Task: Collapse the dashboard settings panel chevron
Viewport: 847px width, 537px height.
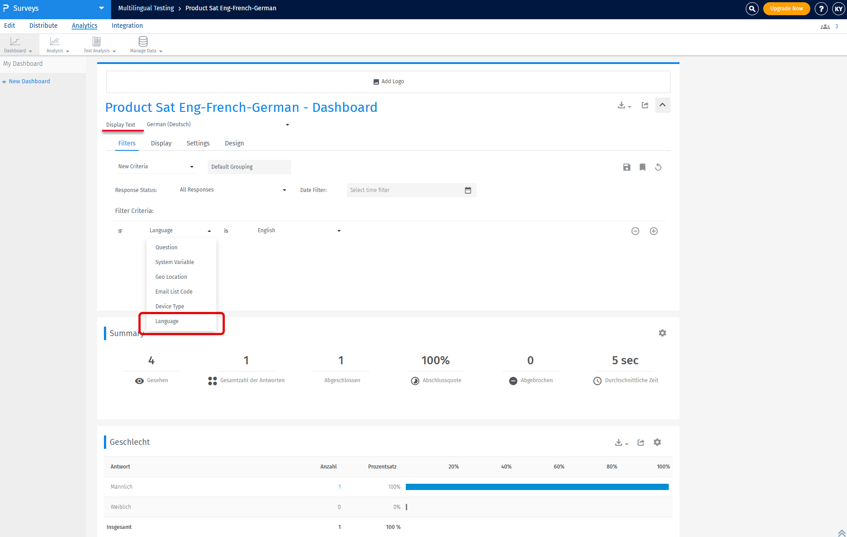Action: pos(662,105)
